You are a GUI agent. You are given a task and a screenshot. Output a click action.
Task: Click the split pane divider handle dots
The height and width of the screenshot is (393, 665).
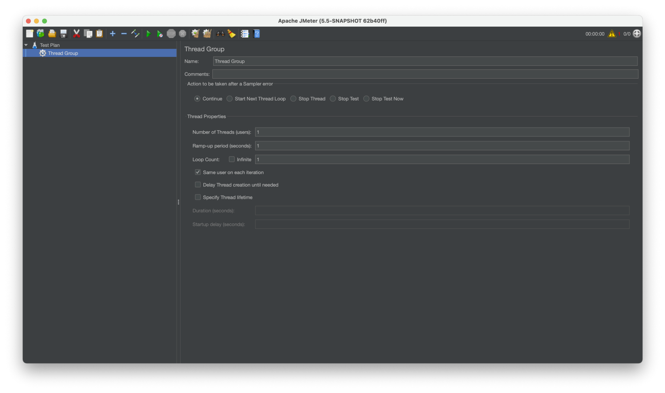[179, 202]
